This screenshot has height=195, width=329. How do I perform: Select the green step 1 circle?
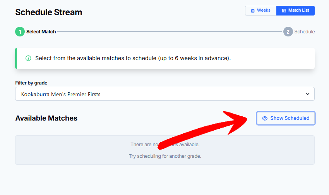pos(20,32)
